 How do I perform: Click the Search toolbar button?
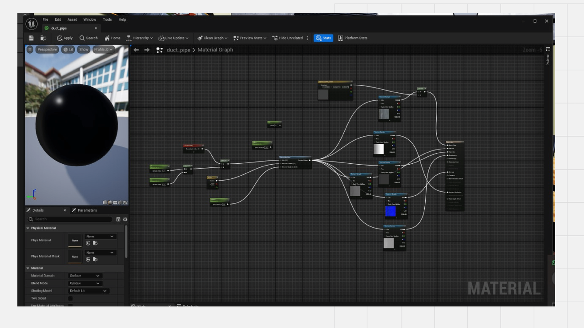point(89,38)
